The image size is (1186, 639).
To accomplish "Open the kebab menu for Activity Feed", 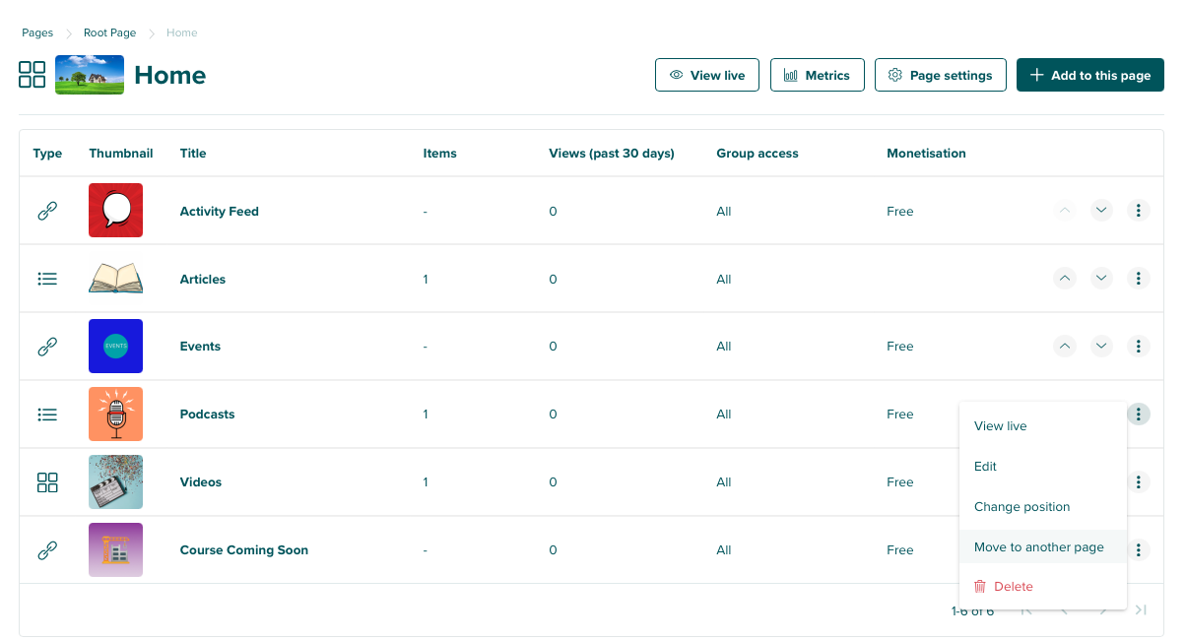I will coord(1138,210).
